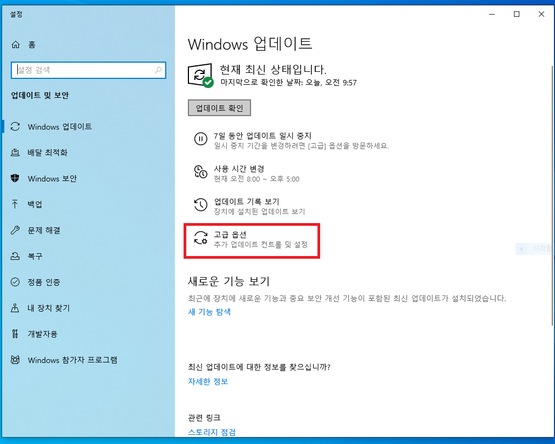Open 문제 해결 settings

44,230
